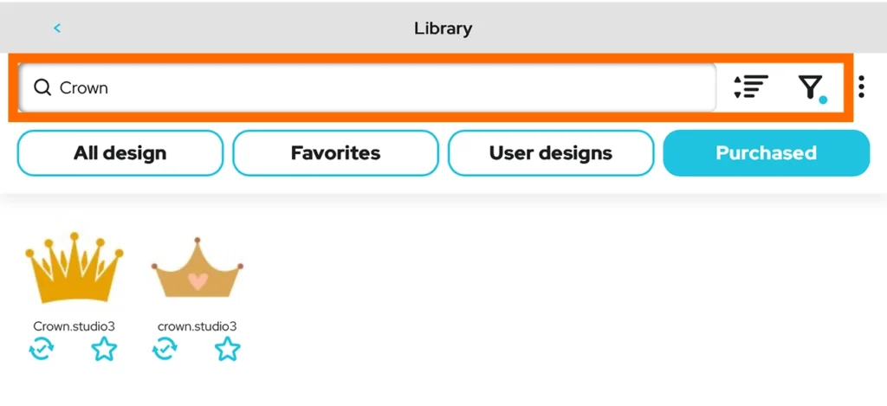Screen dimensions: 887x406
Task: Switch to the All design tab
Action: tap(120, 153)
